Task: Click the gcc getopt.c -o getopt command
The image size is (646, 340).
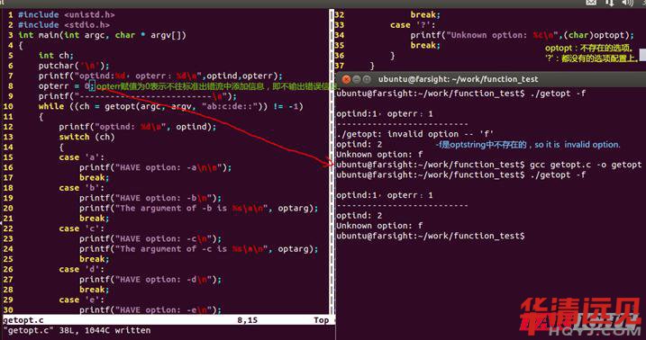Action: [586, 165]
